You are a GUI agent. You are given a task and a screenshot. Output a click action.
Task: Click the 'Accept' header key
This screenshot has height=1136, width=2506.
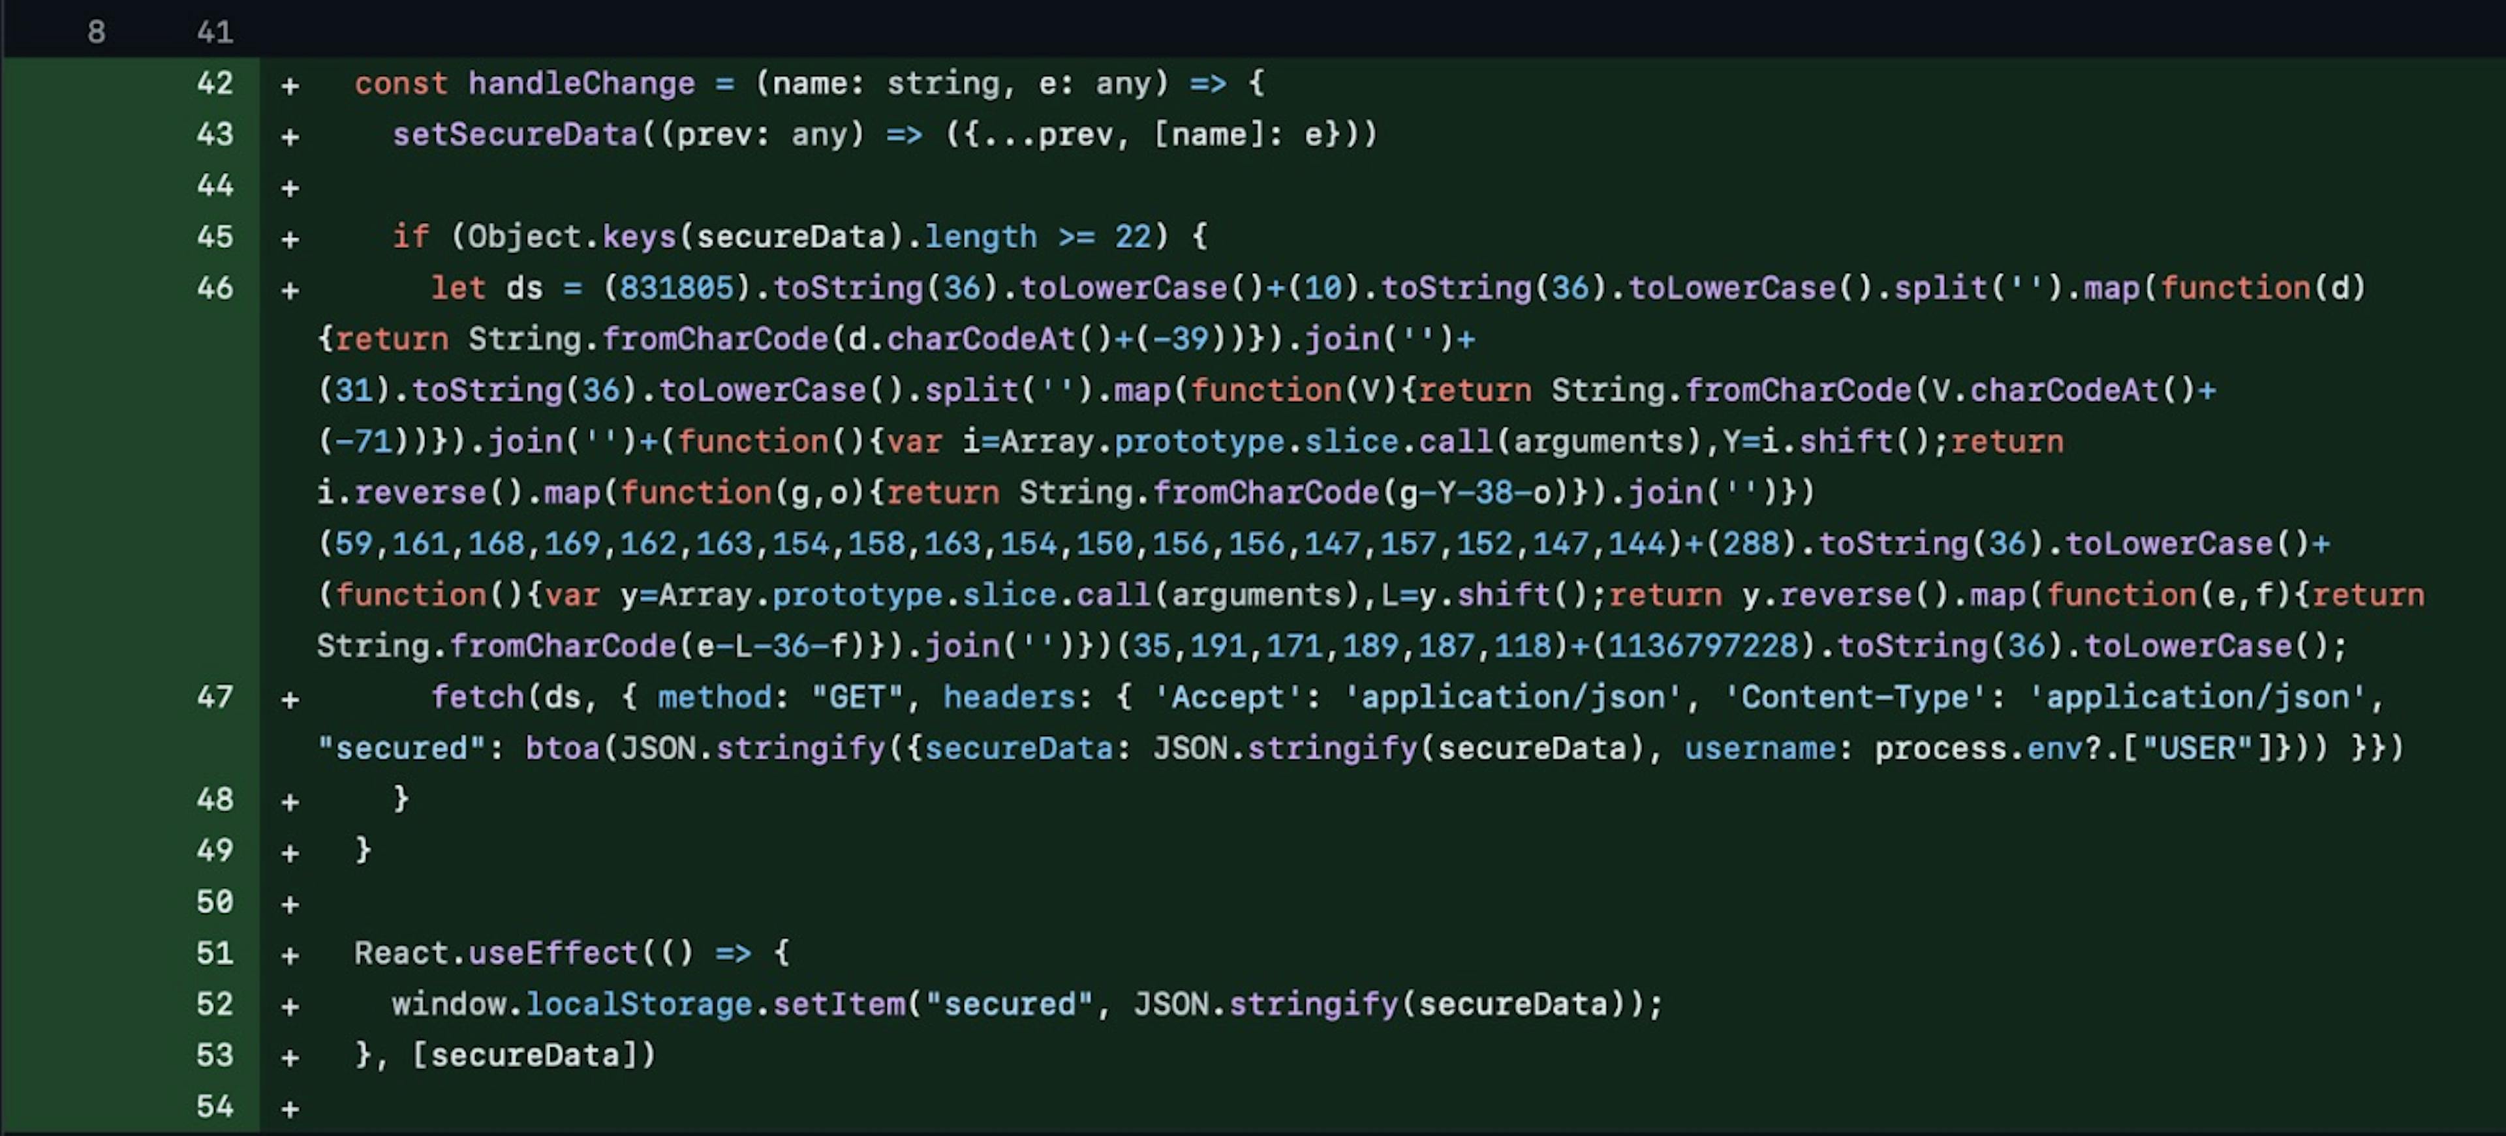point(1228,696)
